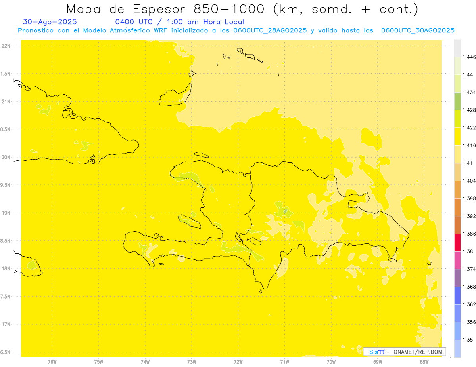
Task: Select the dark green legend swatch below 1.434
Action: point(457,101)
